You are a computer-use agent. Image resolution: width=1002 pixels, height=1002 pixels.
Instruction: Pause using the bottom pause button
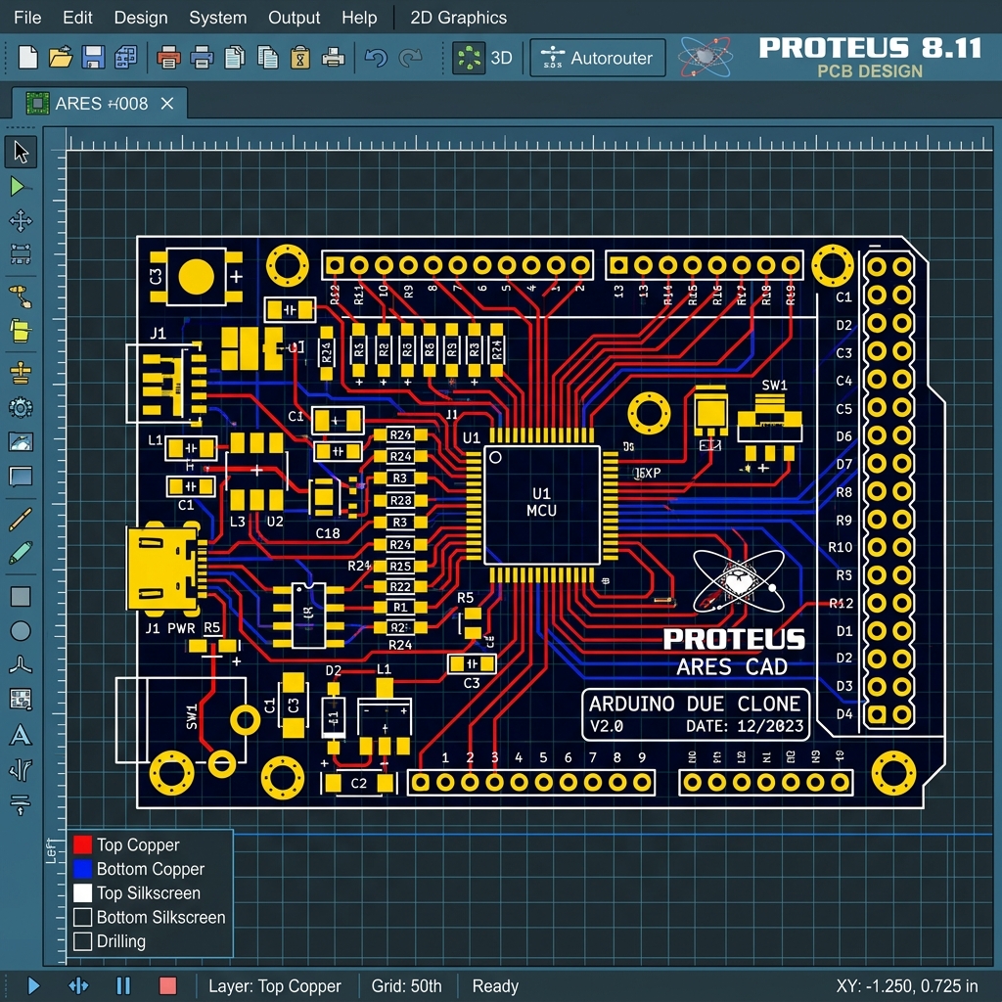point(123,986)
